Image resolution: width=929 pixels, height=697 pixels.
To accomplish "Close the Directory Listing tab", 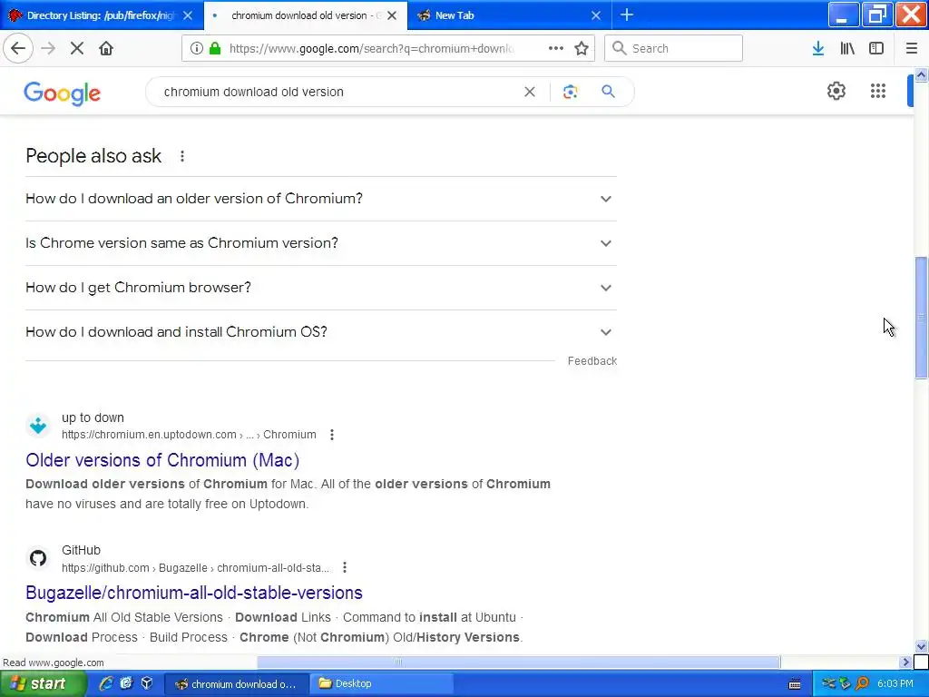I will [x=188, y=15].
